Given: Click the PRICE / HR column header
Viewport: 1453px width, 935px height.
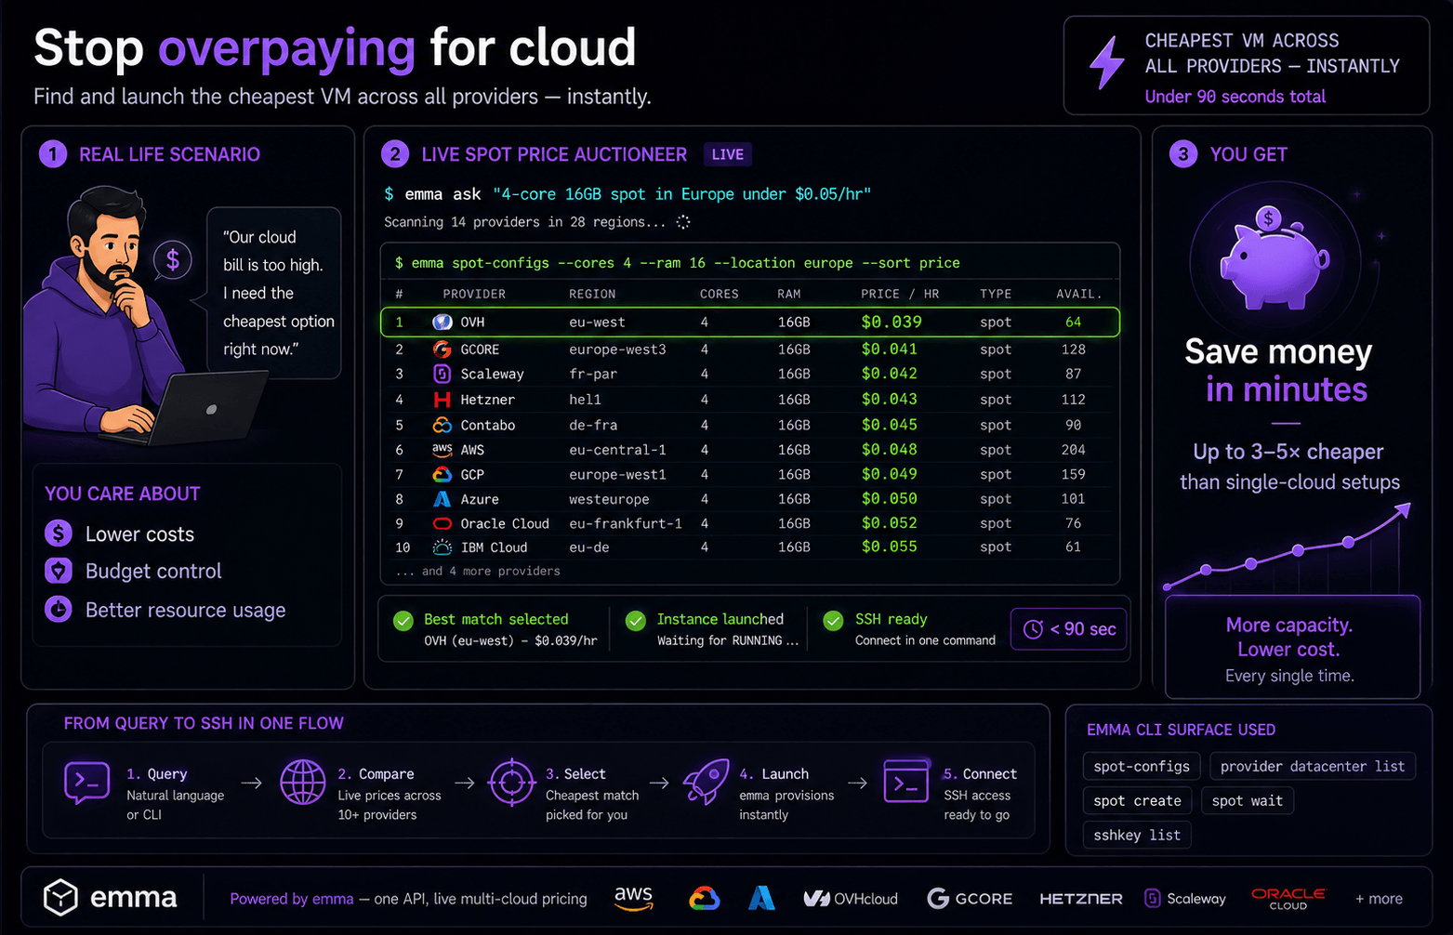Looking at the screenshot, I should [x=900, y=294].
